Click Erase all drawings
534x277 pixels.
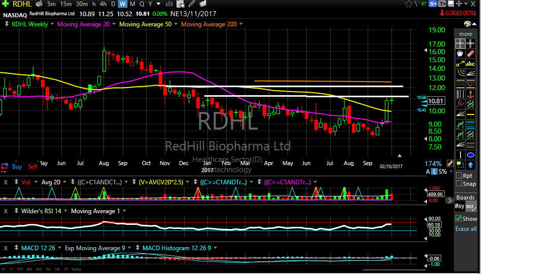(x=466, y=229)
